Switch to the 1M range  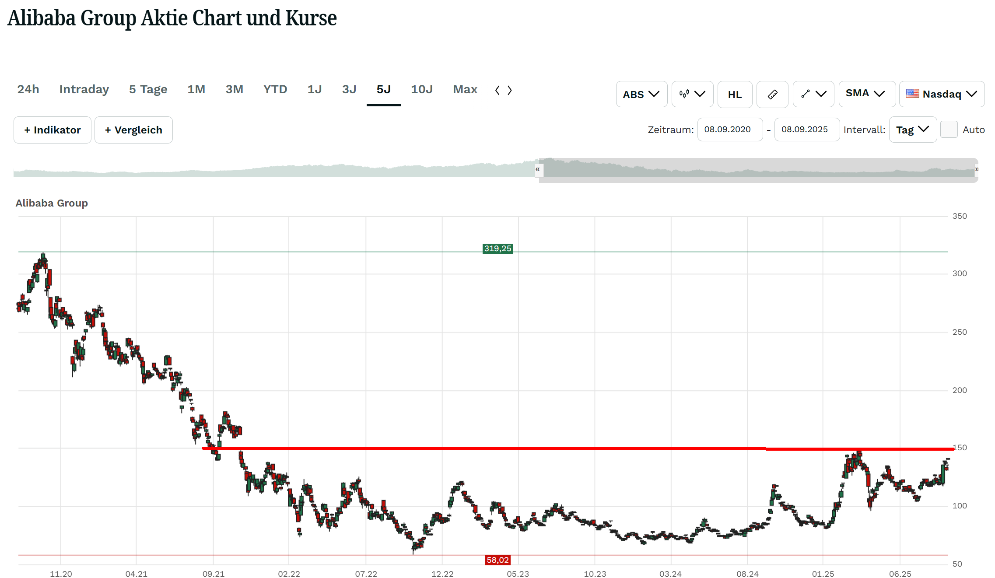click(x=196, y=89)
